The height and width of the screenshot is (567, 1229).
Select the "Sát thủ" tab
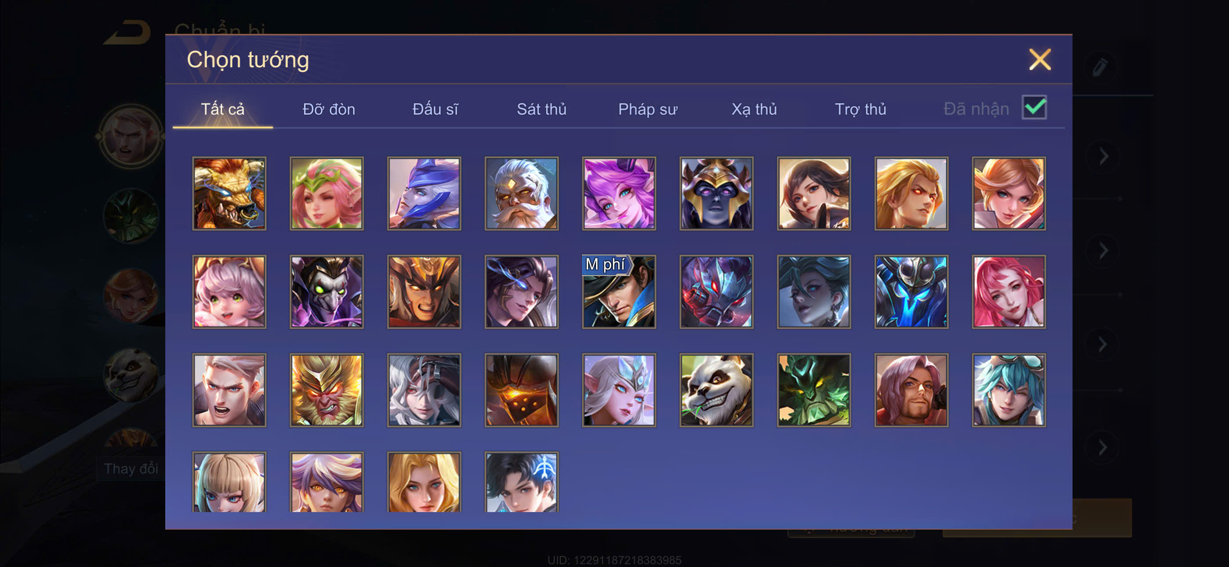[542, 109]
